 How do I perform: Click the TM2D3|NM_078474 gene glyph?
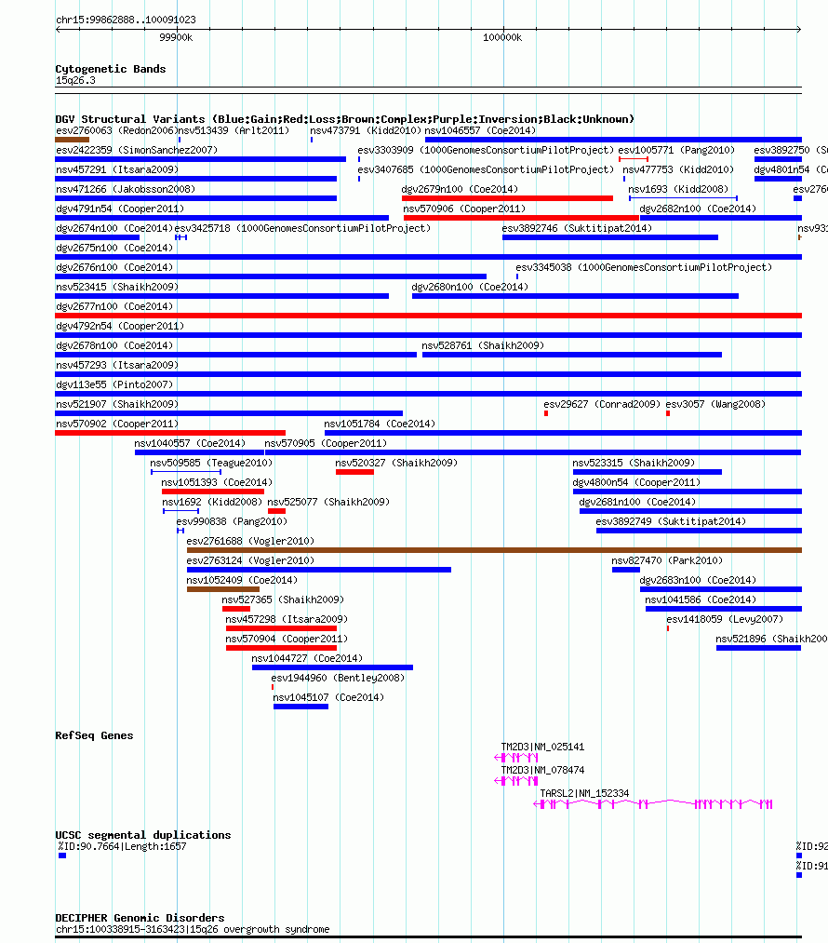[x=515, y=781]
